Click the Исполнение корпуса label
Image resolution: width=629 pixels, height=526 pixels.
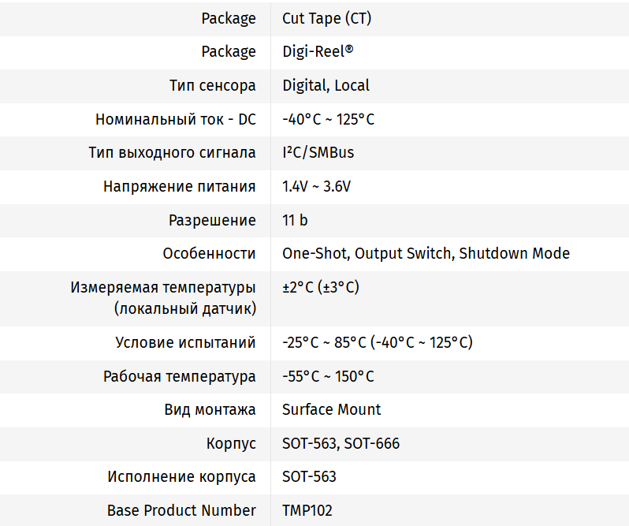[181, 476]
